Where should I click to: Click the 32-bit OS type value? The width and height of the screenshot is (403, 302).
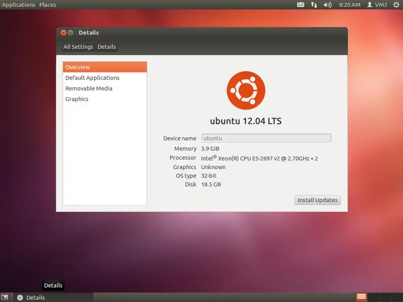[209, 176]
